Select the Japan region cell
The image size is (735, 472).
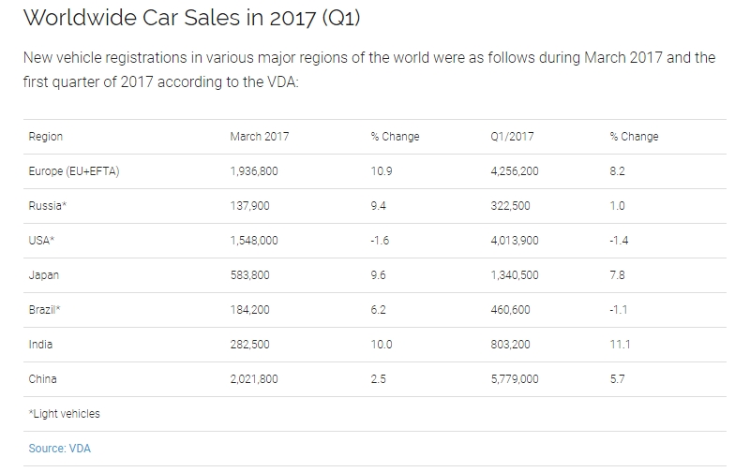(43, 275)
